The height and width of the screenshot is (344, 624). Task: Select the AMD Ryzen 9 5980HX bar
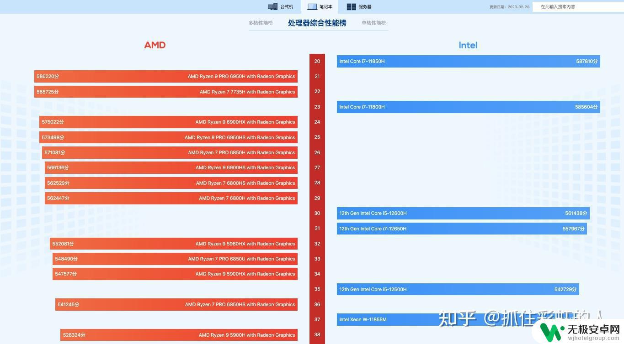tap(174, 244)
